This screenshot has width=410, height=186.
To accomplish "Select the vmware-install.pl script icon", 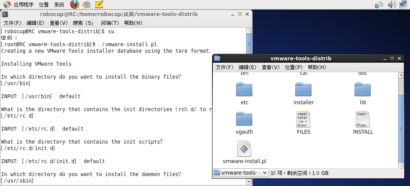I will click(244, 149).
